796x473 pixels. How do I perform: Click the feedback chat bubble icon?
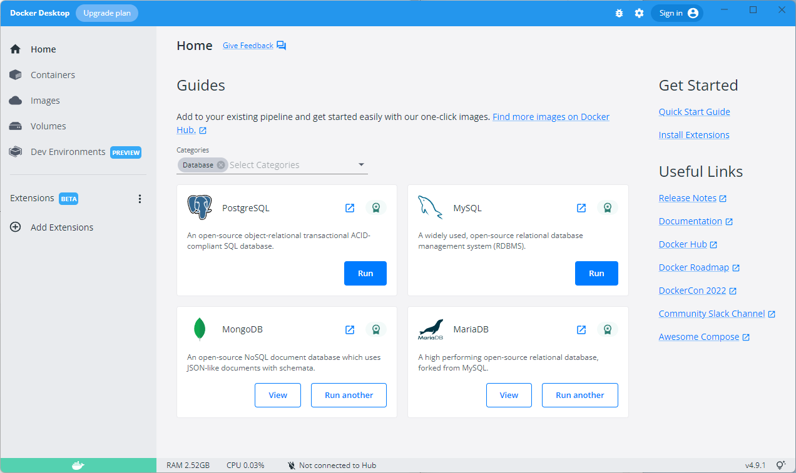click(x=282, y=46)
